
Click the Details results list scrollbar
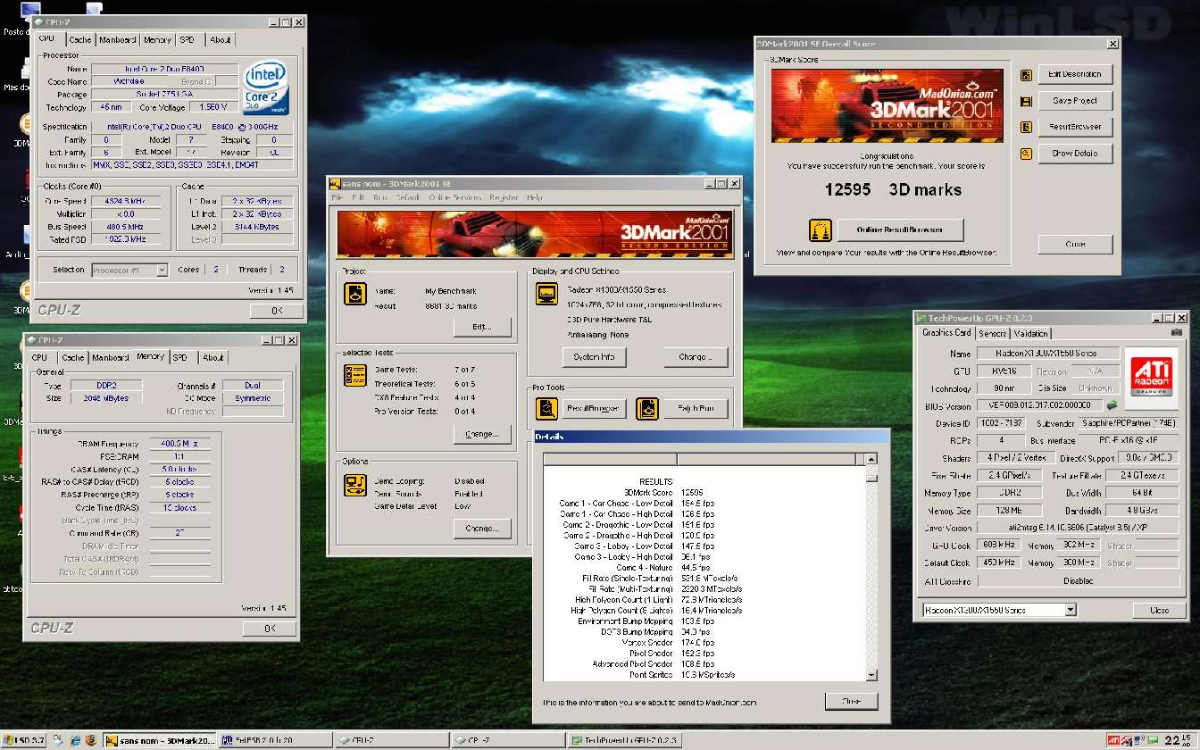point(871,567)
